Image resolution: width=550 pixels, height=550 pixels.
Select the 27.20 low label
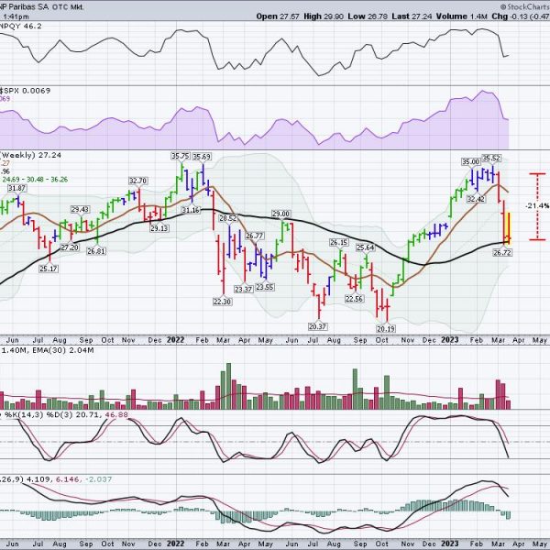point(70,247)
